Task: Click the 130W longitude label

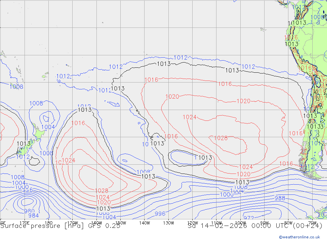Action: (168, 223)
